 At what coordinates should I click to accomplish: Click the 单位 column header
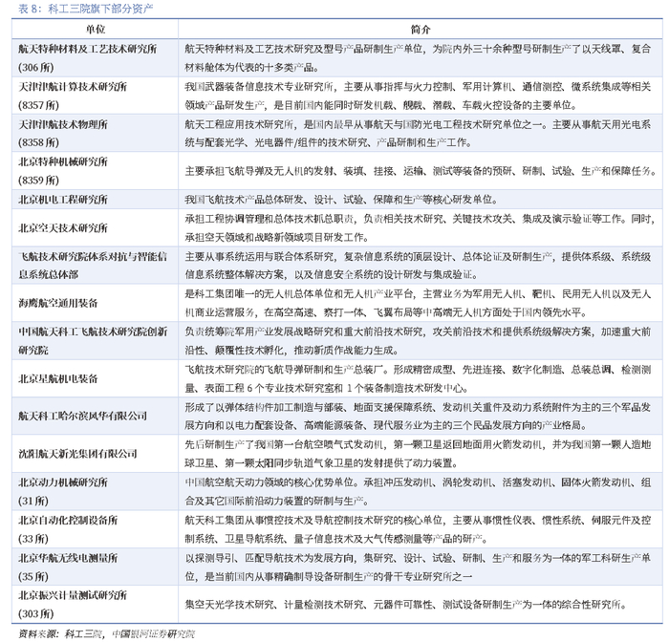(95, 30)
